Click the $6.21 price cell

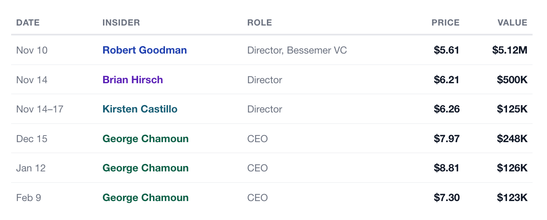pos(446,80)
